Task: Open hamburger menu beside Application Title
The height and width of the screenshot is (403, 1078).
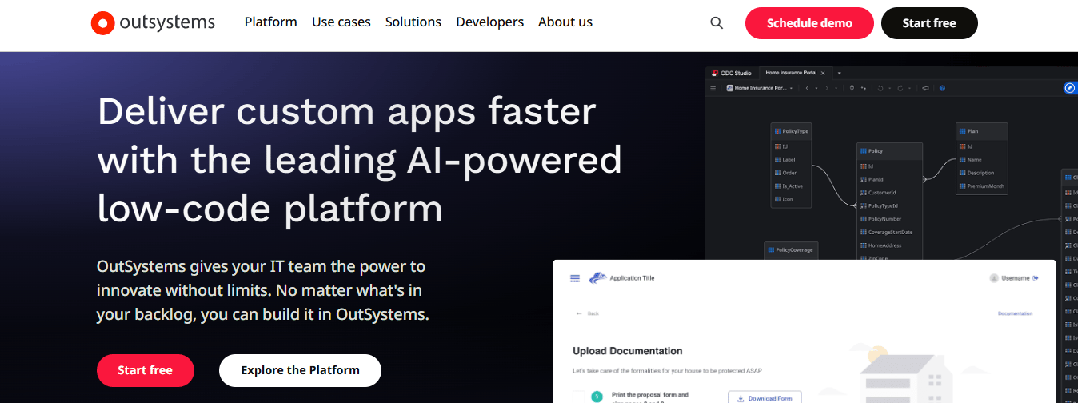Action: pos(575,278)
